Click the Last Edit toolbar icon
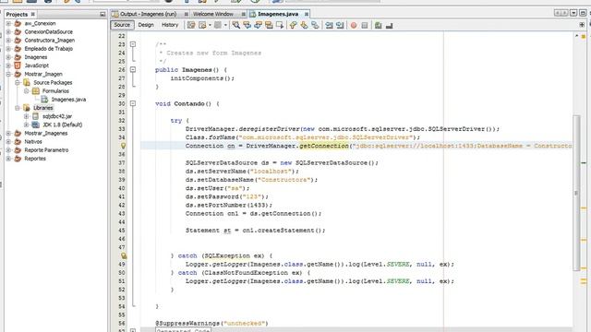The height and width of the screenshot is (332, 591). coord(191,25)
